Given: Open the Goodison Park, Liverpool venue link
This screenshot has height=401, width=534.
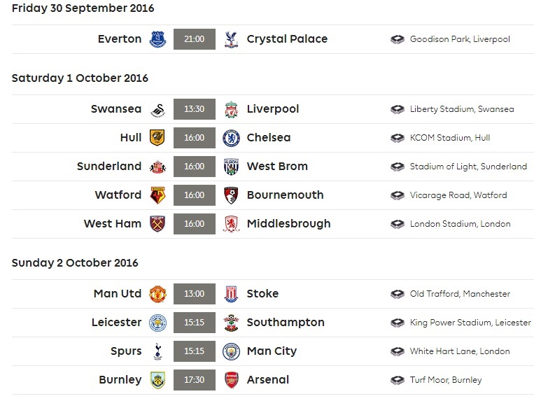Looking at the screenshot, I should (x=460, y=39).
